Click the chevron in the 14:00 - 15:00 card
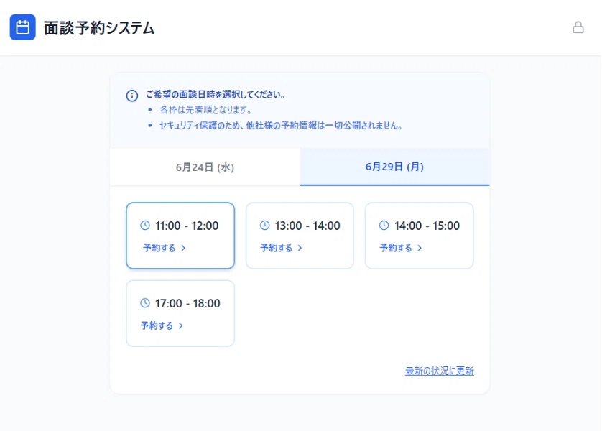Viewport: 602px width, 431px height. click(420, 248)
